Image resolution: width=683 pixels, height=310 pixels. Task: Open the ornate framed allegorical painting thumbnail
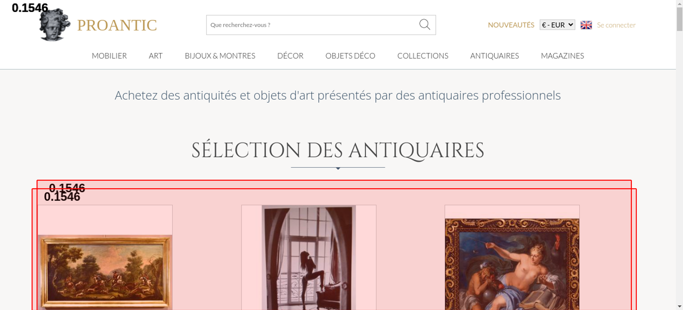[x=512, y=264]
